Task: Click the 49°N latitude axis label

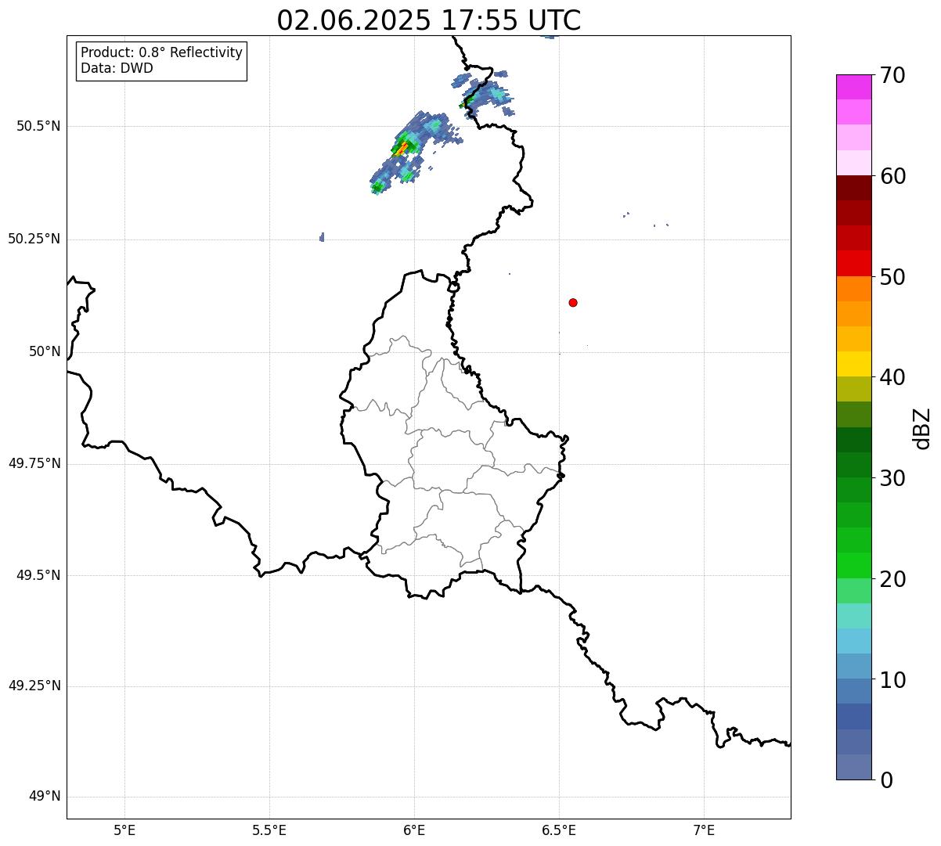Action: (44, 797)
